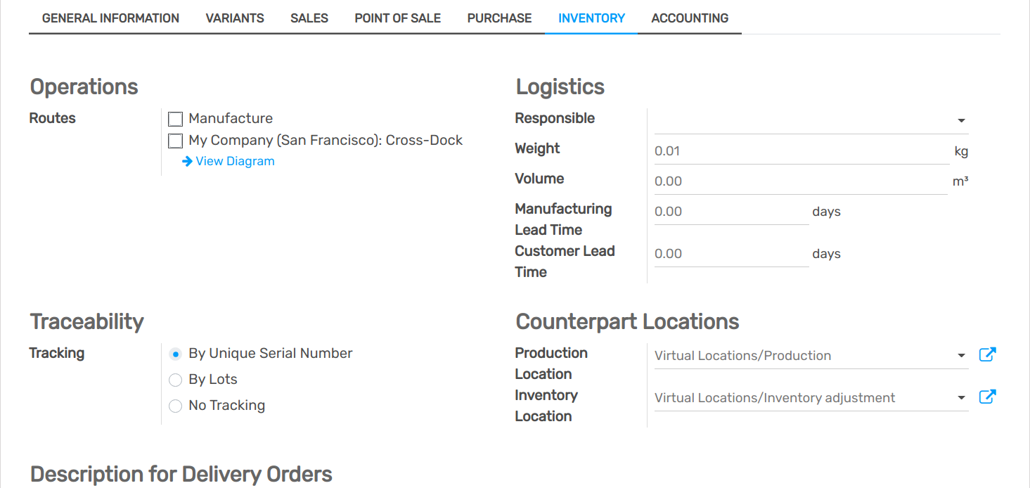
Task: Select By Unique Serial Number tracking
Action: click(x=176, y=354)
